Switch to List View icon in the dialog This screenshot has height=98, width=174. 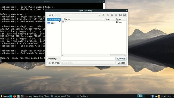coord(120,15)
